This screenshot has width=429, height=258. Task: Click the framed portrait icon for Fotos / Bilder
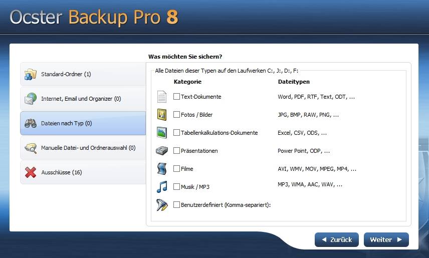click(x=162, y=115)
